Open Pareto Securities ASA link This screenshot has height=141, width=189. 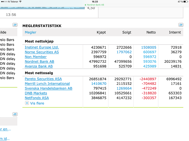click(x=43, y=79)
